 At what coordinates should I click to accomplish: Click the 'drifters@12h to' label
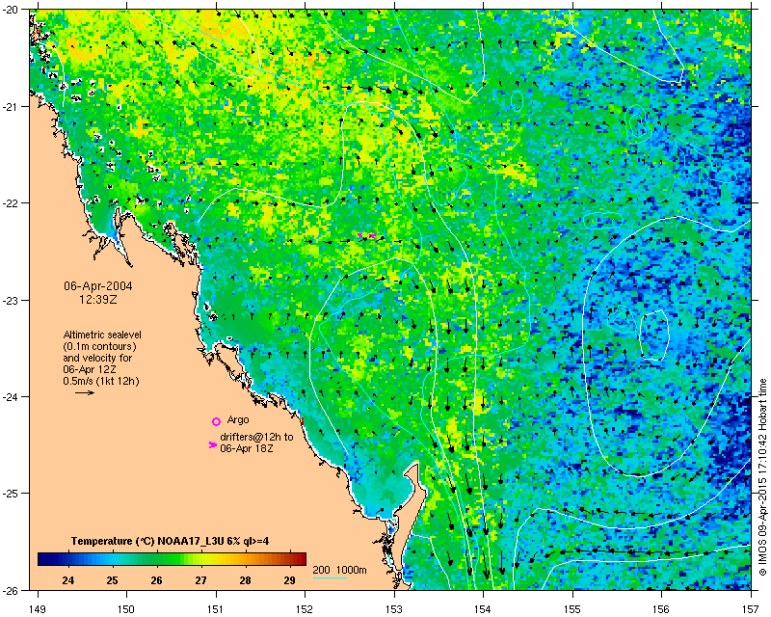tap(256, 437)
